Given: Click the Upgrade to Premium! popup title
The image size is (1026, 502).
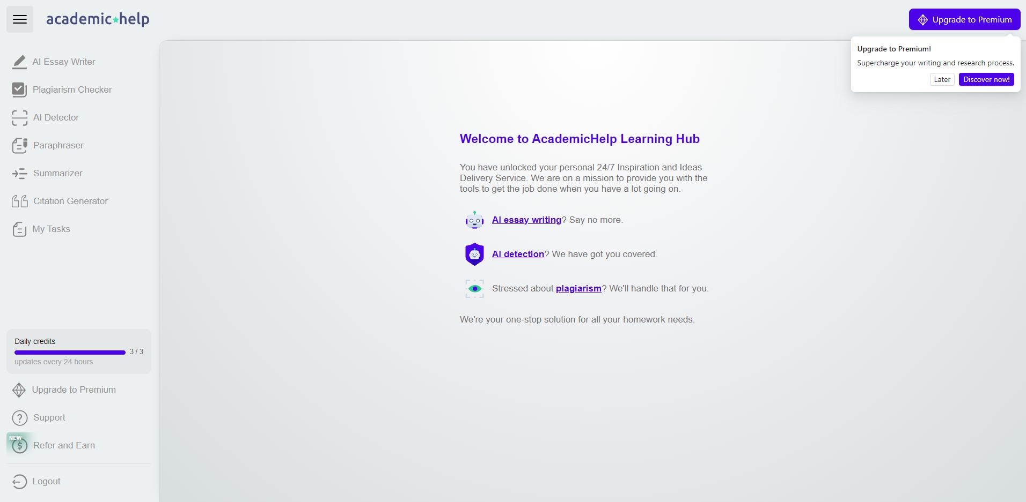Looking at the screenshot, I should pos(894,49).
